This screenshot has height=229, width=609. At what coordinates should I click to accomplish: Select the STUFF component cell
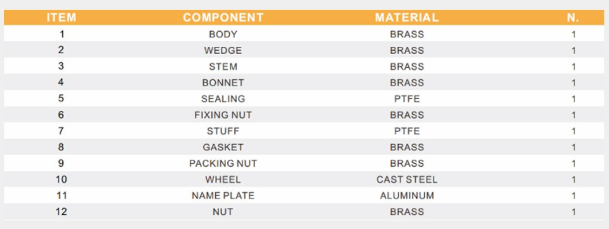coord(223,131)
